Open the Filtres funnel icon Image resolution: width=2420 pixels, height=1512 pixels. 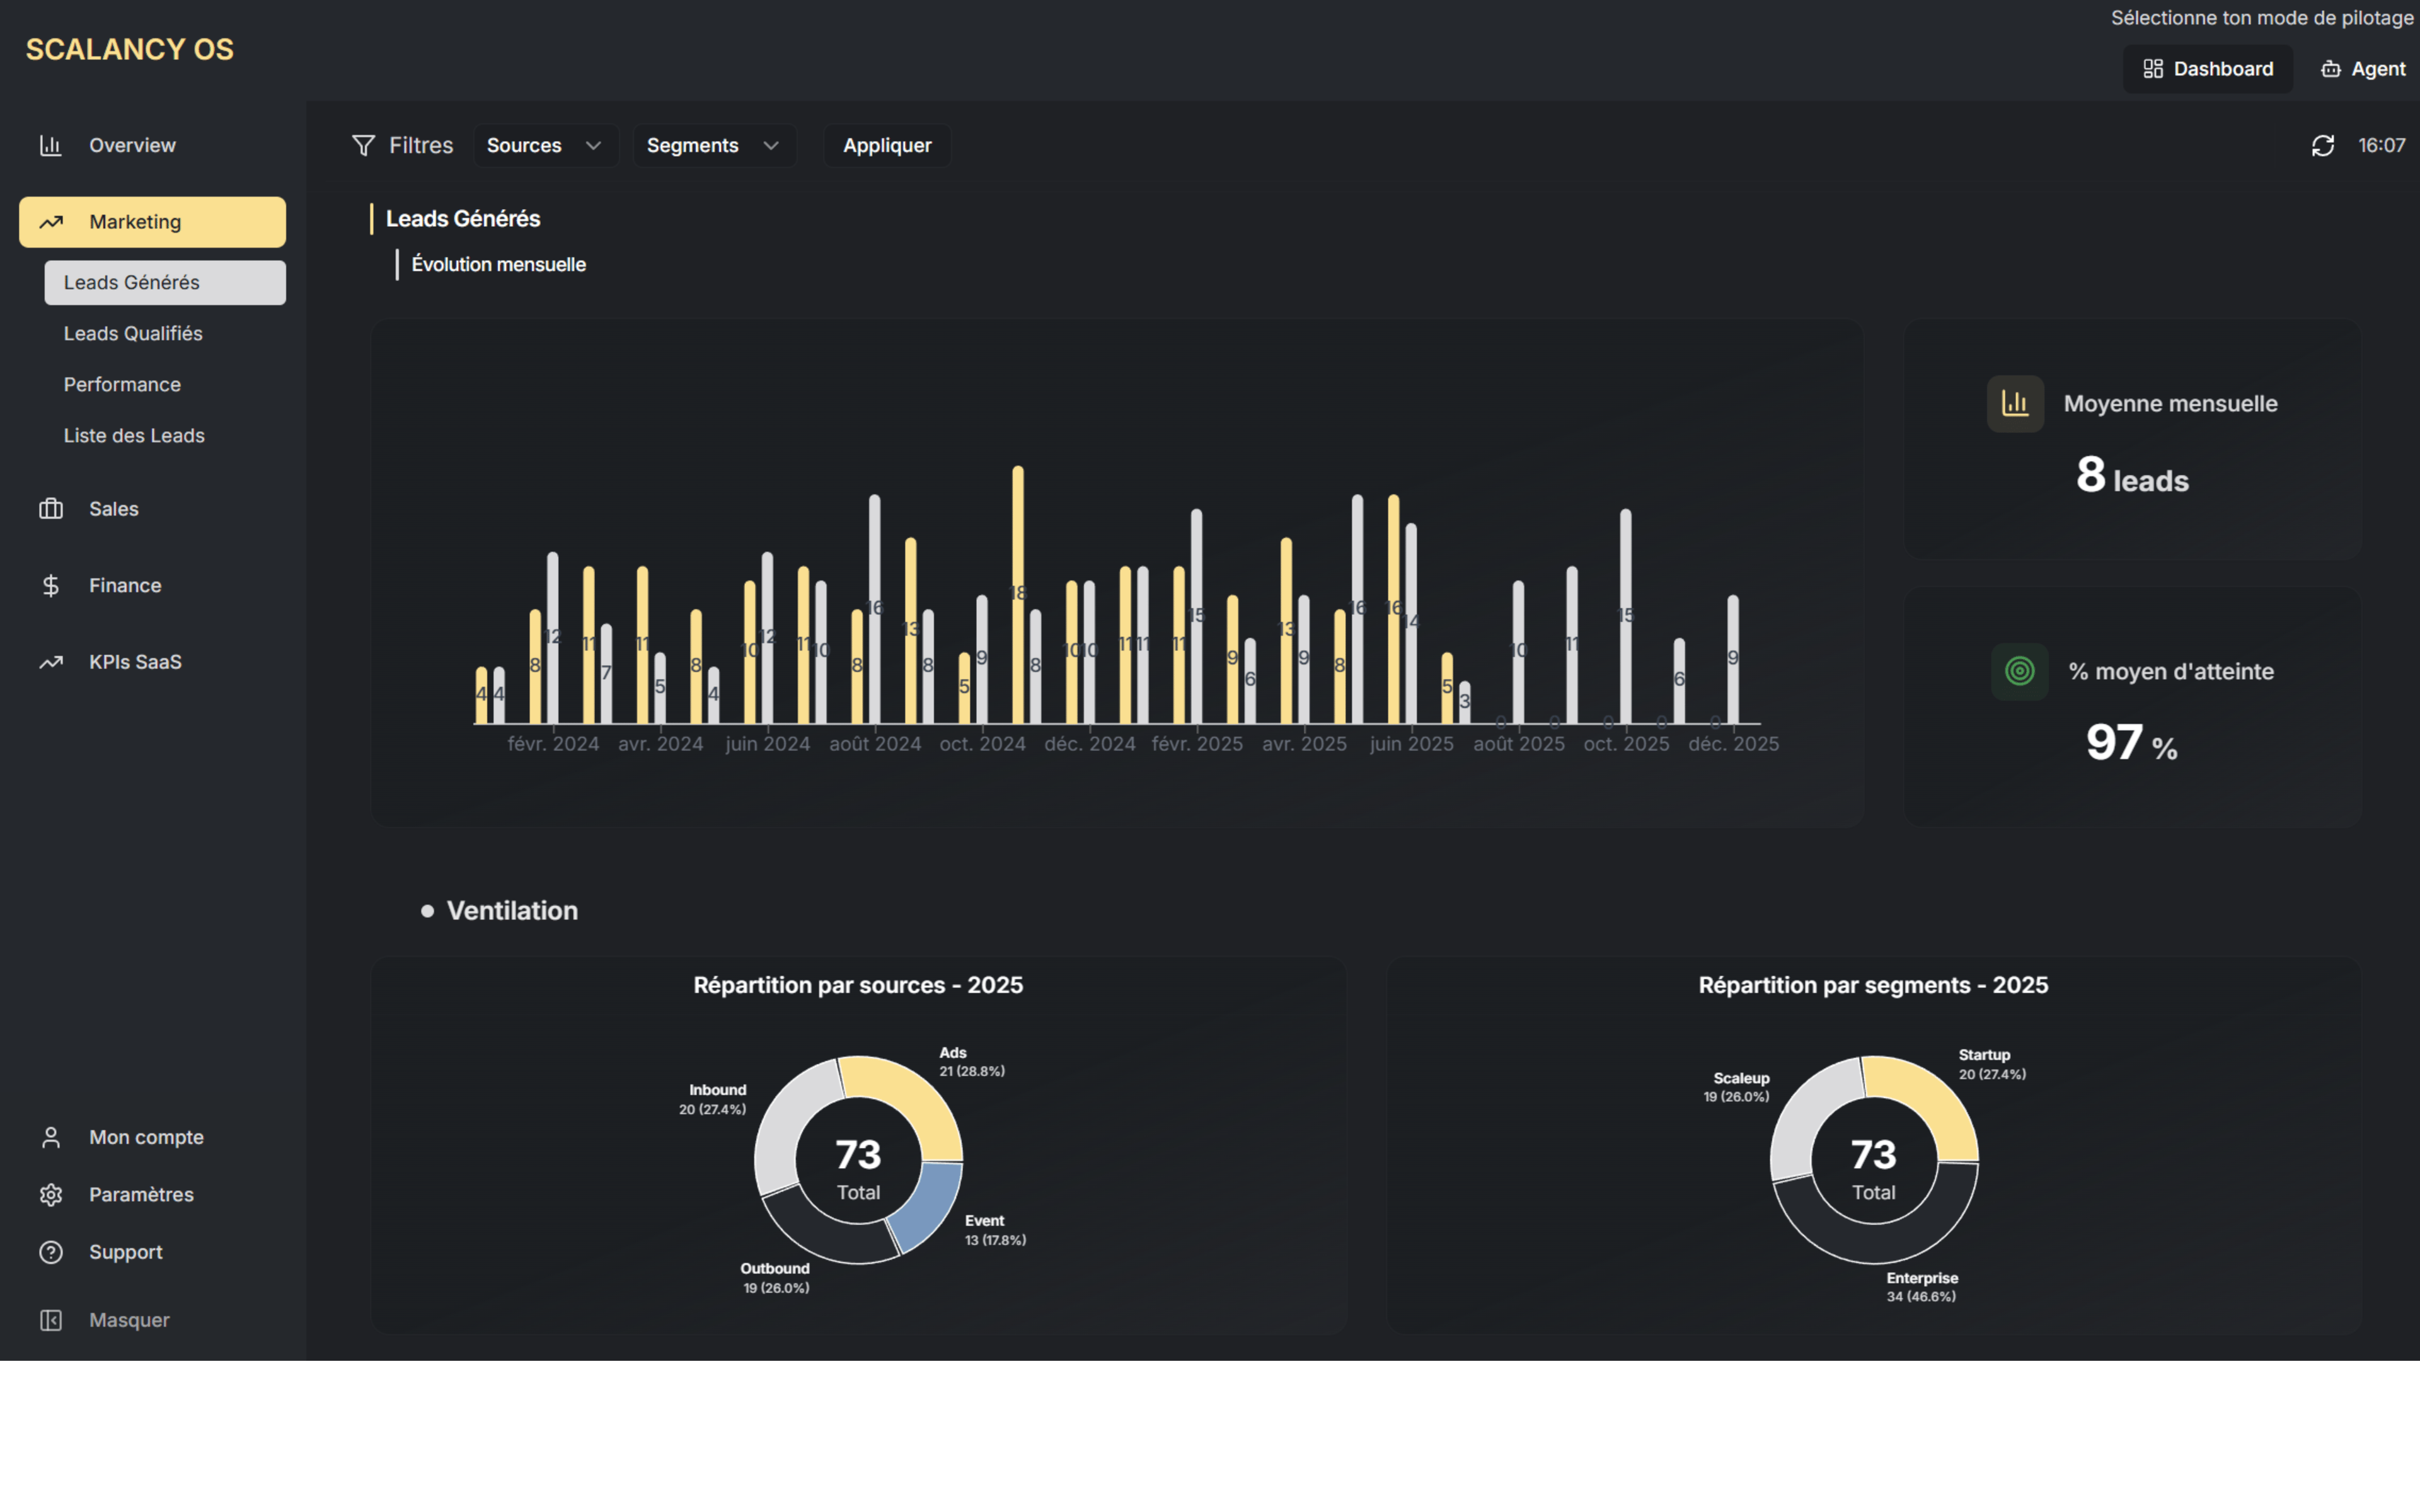point(364,145)
